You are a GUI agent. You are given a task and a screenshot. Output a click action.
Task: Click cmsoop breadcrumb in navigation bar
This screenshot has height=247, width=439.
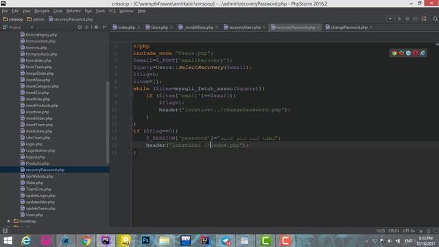click(x=13, y=19)
